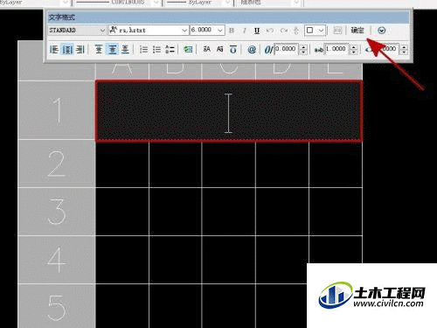Click the width factor value field
The width and height of the screenshot is (437, 328).
tap(389, 49)
